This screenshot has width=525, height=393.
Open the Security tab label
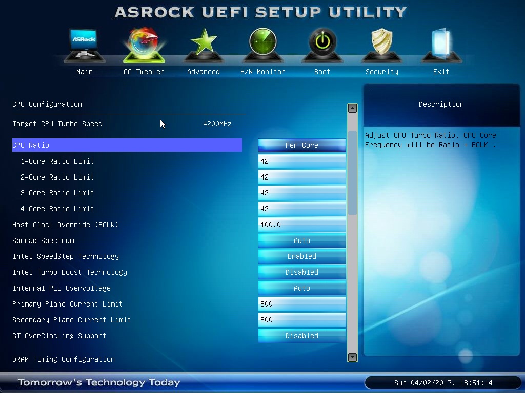pos(381,72)
